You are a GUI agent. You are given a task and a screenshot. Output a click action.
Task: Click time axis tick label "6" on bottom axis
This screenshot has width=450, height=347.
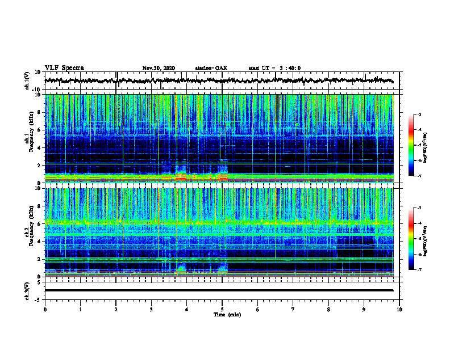click(258, 310)
